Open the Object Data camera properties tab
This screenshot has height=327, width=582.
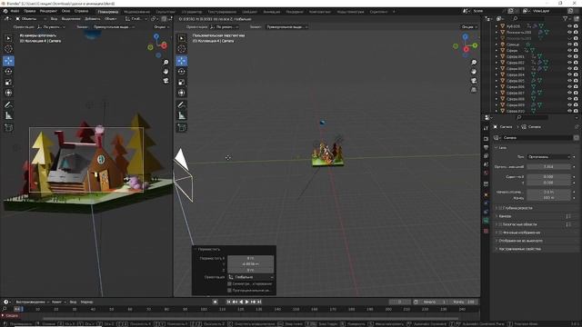(x=486, y=221)
